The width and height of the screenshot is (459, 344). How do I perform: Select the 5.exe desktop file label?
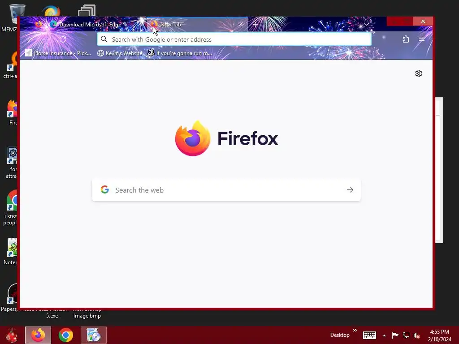point(52,316)
